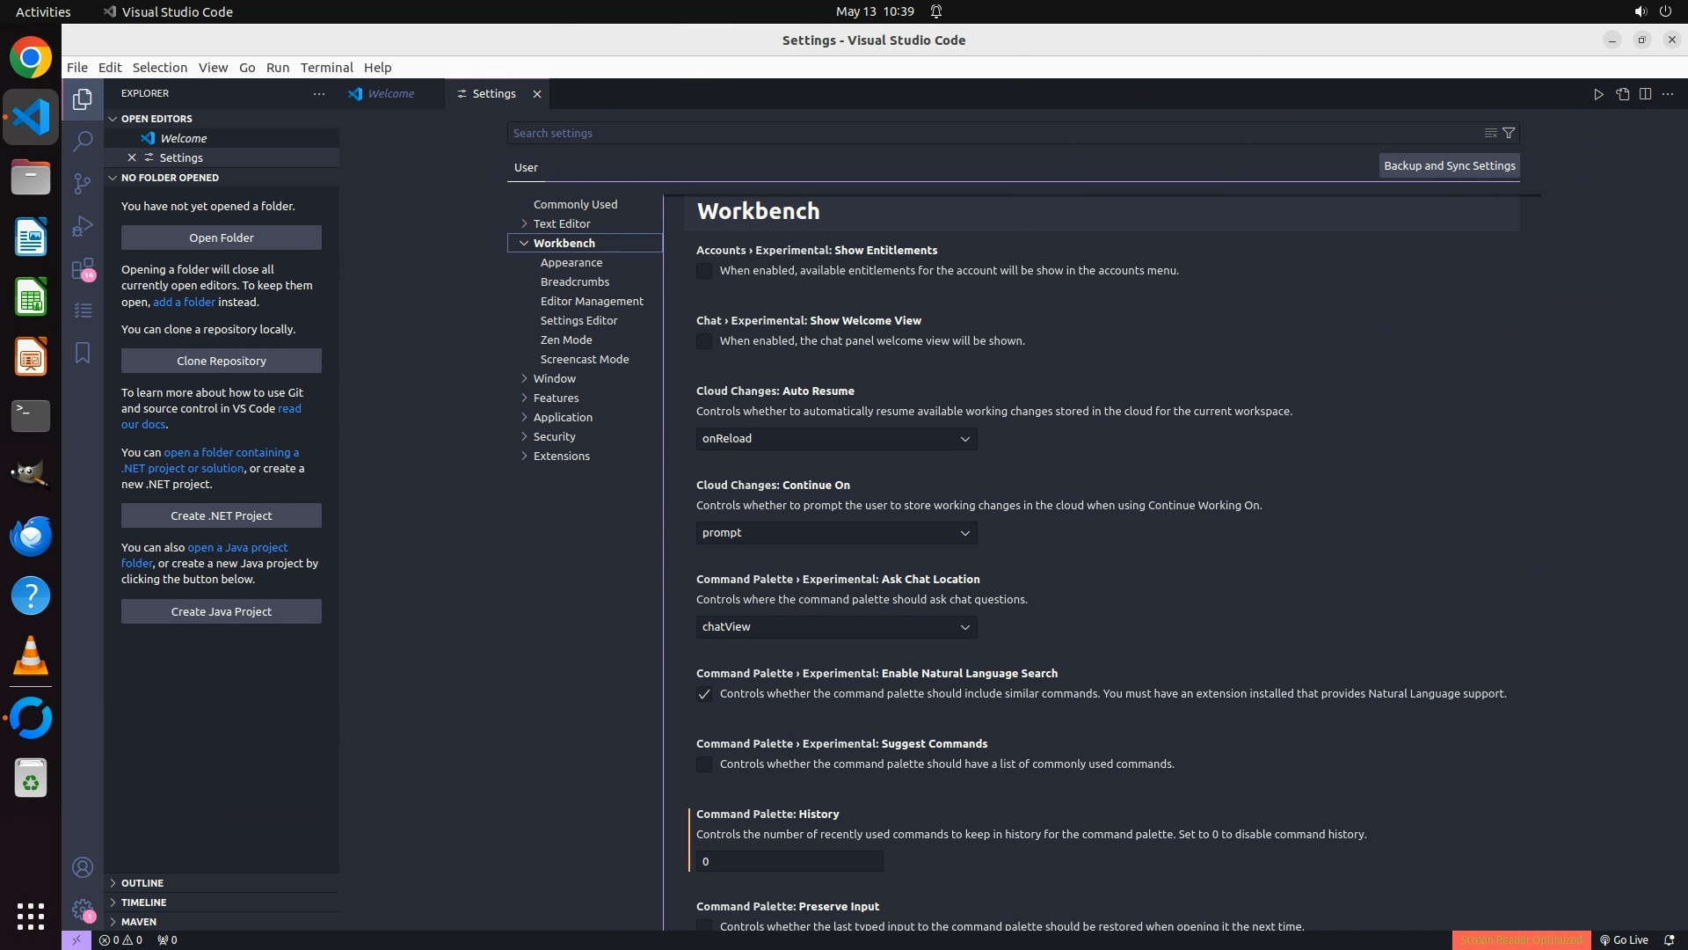Open the Search view in activity bar
The height and width of the screenshot is (950, 1688).
[83, 141]
